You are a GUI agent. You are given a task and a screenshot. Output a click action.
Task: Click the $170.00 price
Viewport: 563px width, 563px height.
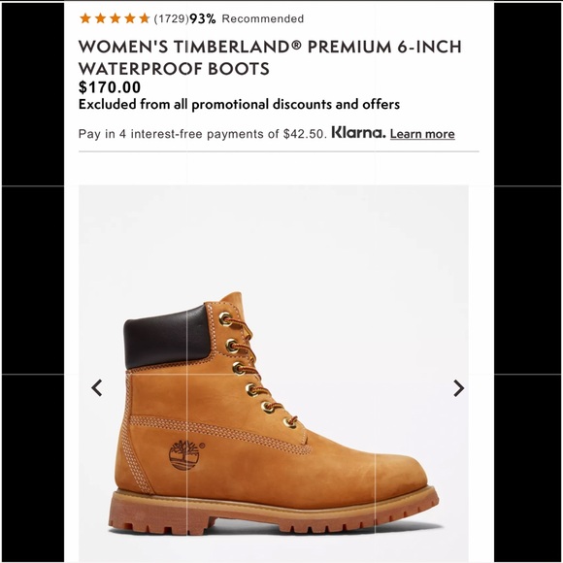110,87
